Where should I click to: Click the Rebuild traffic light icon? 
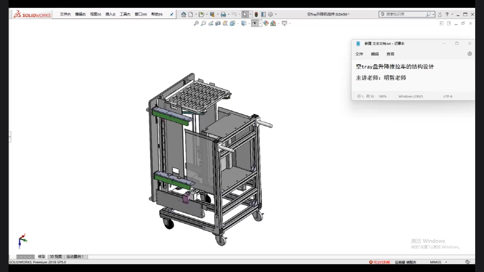(x=256, y=14)
